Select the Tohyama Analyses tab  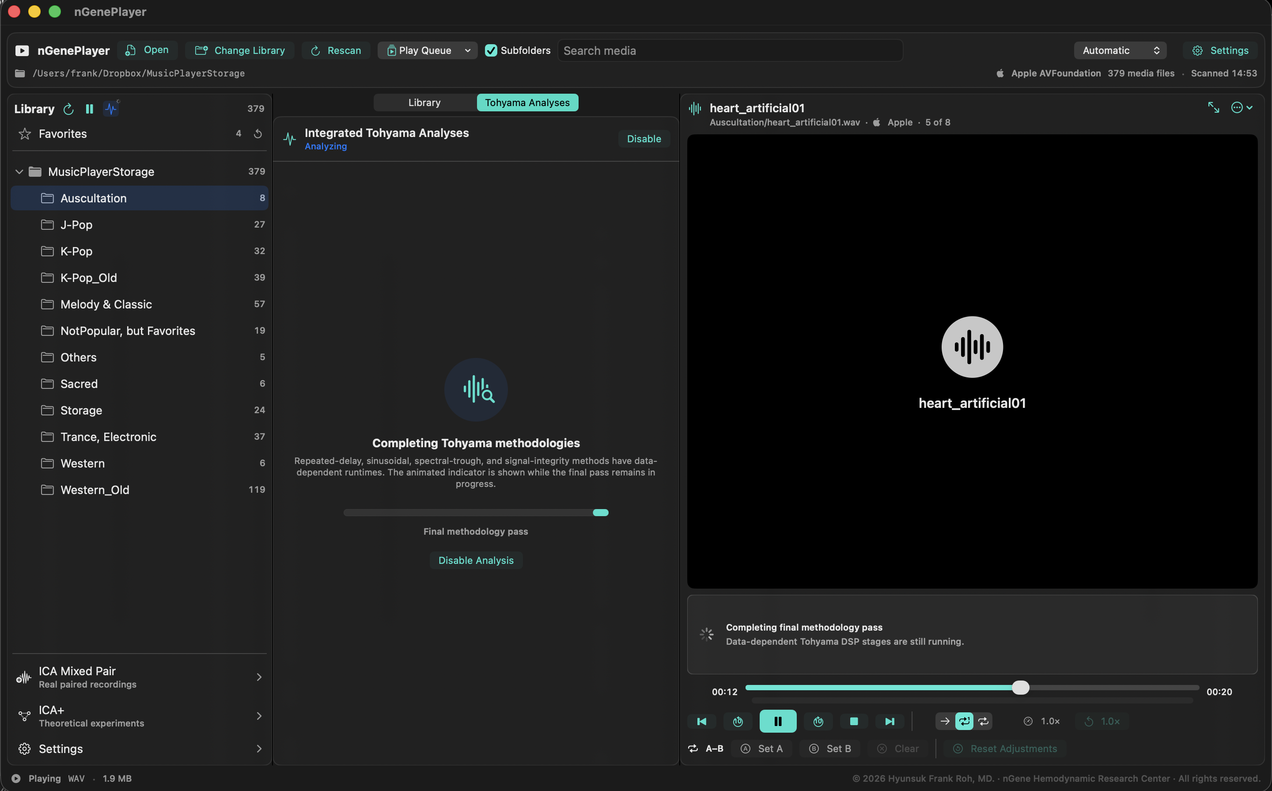pos(527,103)
